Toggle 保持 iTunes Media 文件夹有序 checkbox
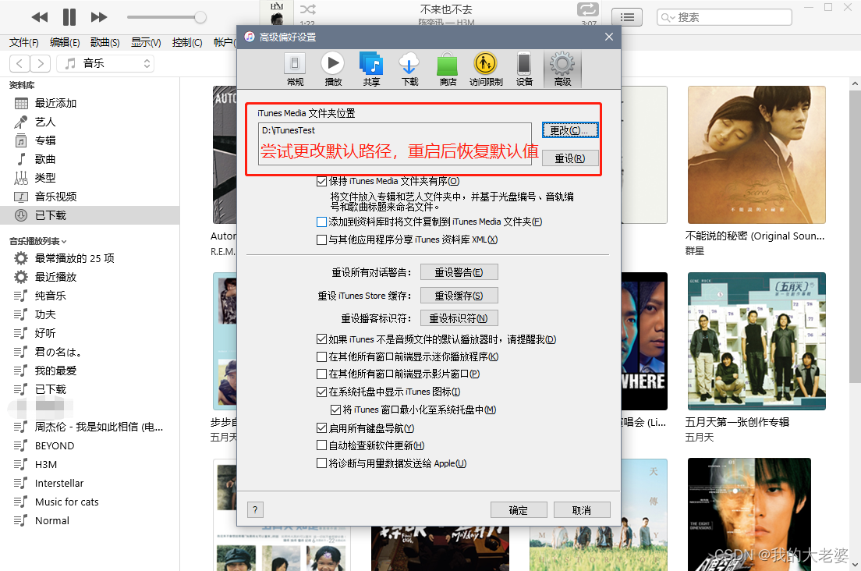This screenshot has height=571, width=861. click(x=322, y=181)
